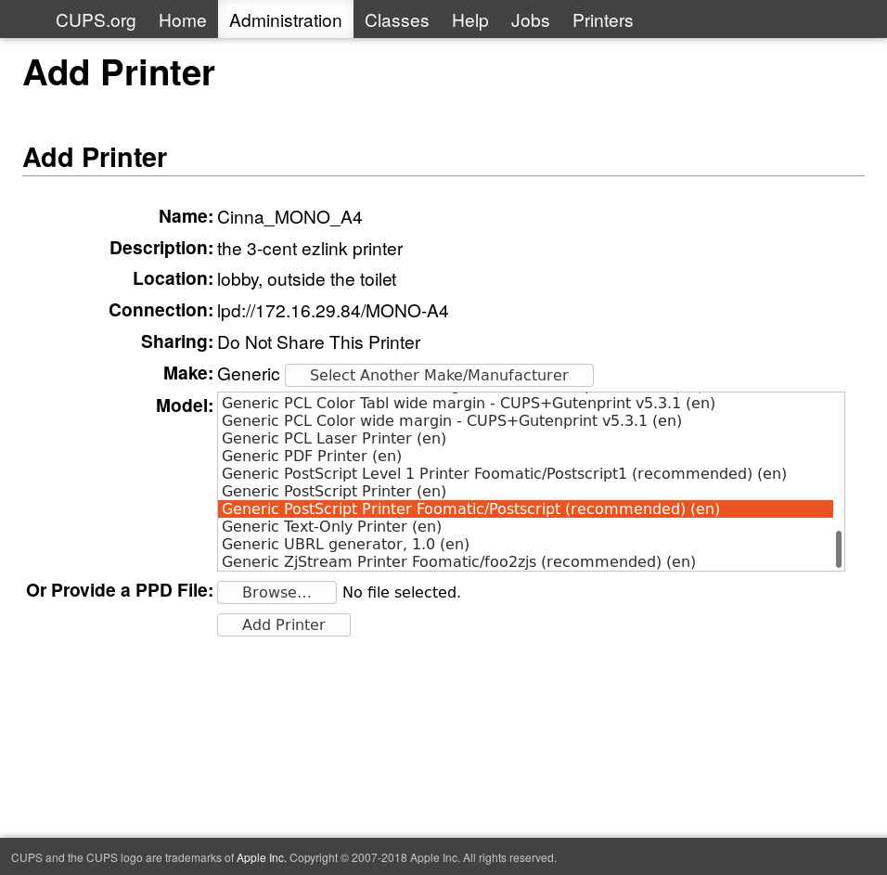This screenshot has width=887, height=875.
Task: View the Jobs tab
Action: (530, 20)
